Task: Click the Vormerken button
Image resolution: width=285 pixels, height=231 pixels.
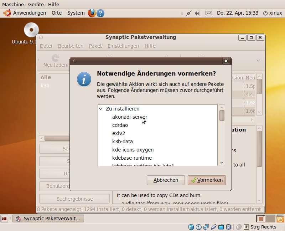Action: tap(207, 180)
